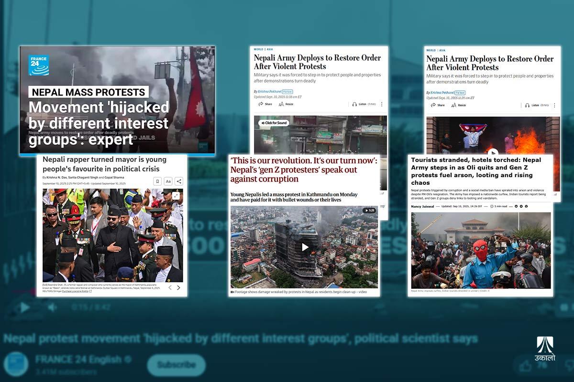
Task: Click the Listen headphones icon in middle WSJ article
Action: click(354, 104)
